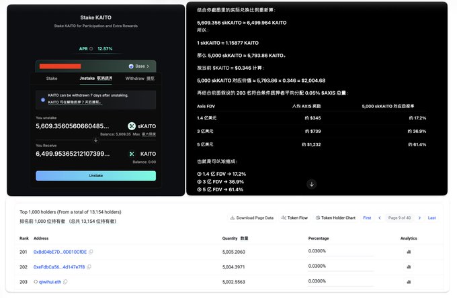The height and width of the screenshot is (298, 457).
Task: Click the KAITO token icon
Action: (x=132, y=154)
